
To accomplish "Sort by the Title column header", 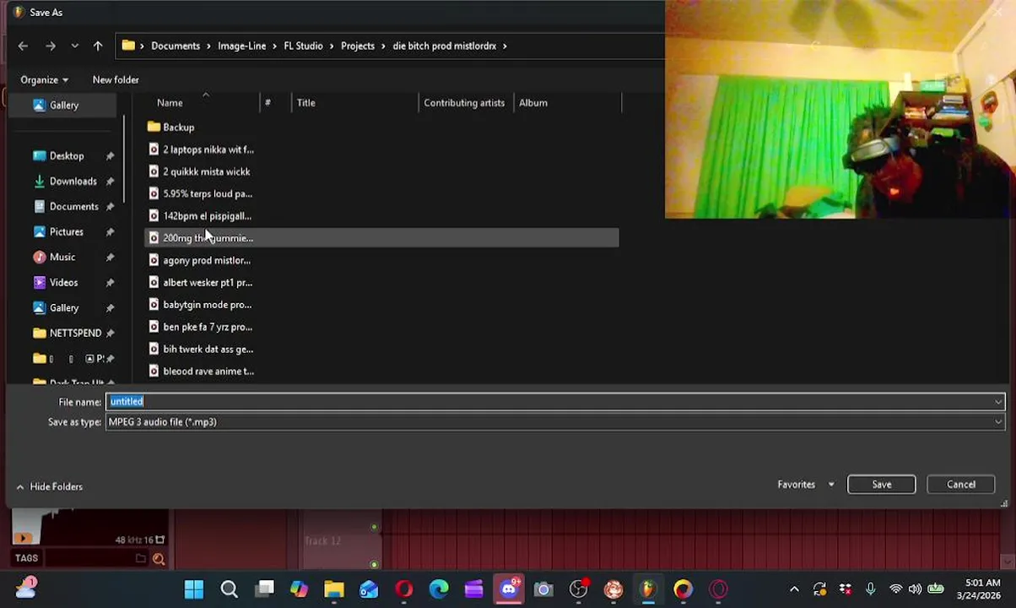I will 305,103.
